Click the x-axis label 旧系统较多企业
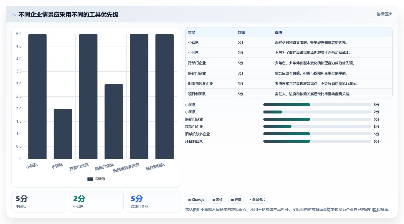The width and height of the screenshot is (404, 224). click(x=126, y=168)
